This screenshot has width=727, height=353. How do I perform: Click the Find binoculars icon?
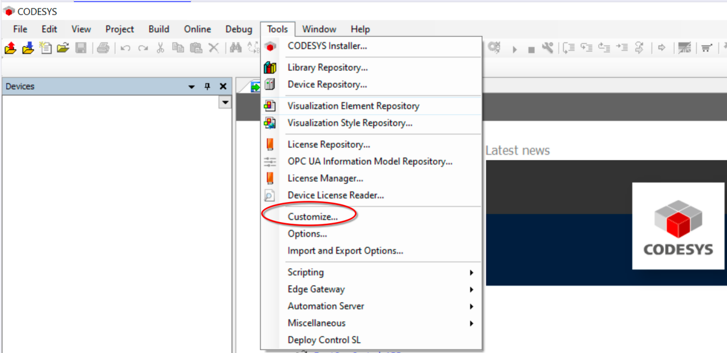(x=236, y=48)
